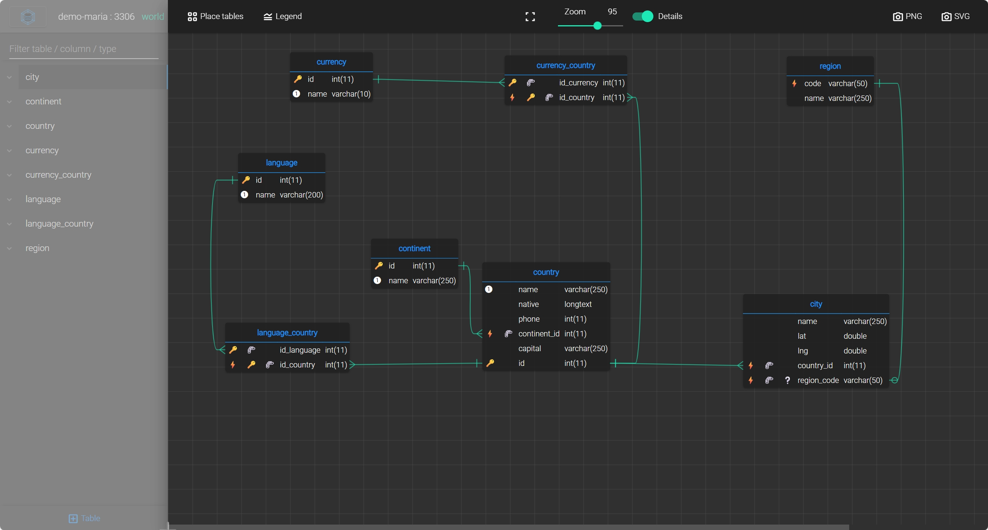Click the filter table input field
The width and height of the screenshot is (988, 530).
pos(83,49)
